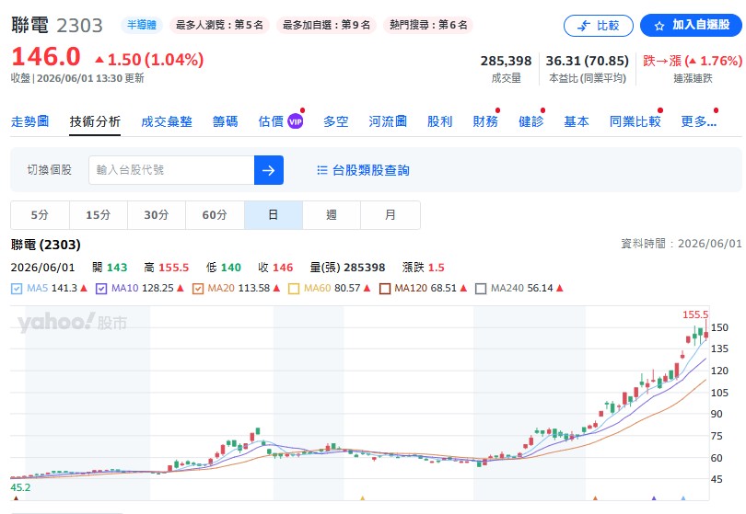Click the 輸入台股代號 stock code input field
Screen dimensions: 746x514
click(x=171, y=170)
